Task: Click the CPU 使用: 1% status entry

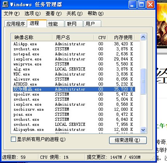Action: pos(54,157)
